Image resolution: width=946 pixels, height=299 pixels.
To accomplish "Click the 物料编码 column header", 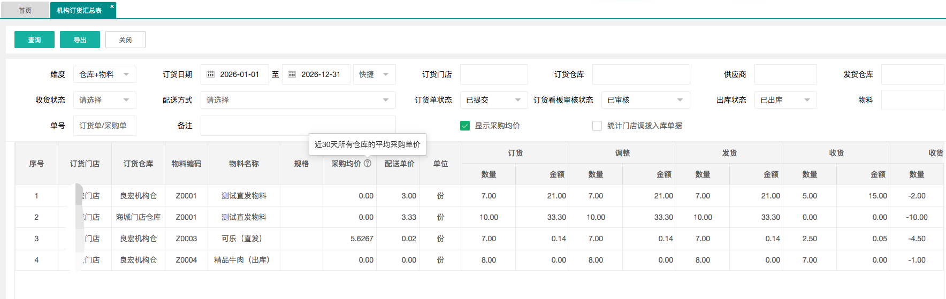I will 186,164.
